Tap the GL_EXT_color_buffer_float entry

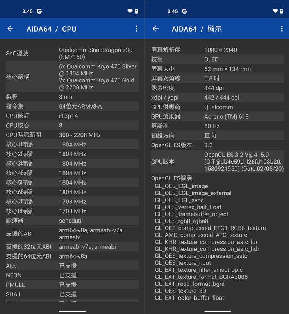(189, 298)
